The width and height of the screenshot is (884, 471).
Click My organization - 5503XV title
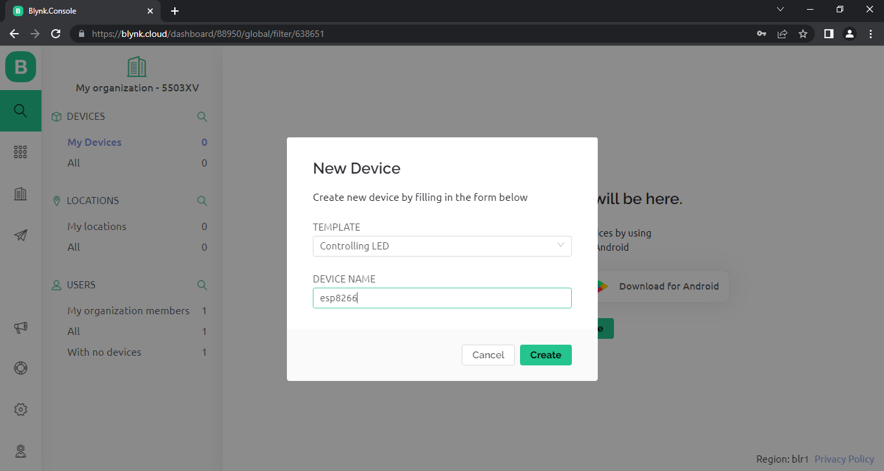137,88
